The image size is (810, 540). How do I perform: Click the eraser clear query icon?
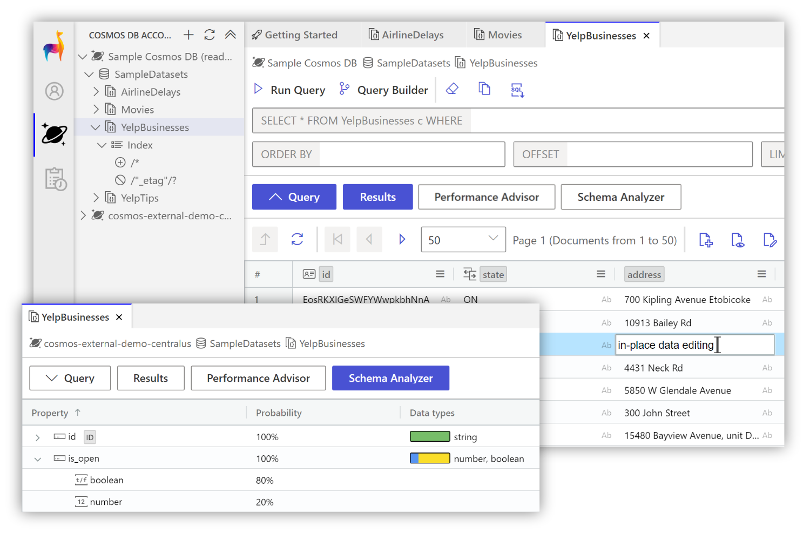(452, 89)
